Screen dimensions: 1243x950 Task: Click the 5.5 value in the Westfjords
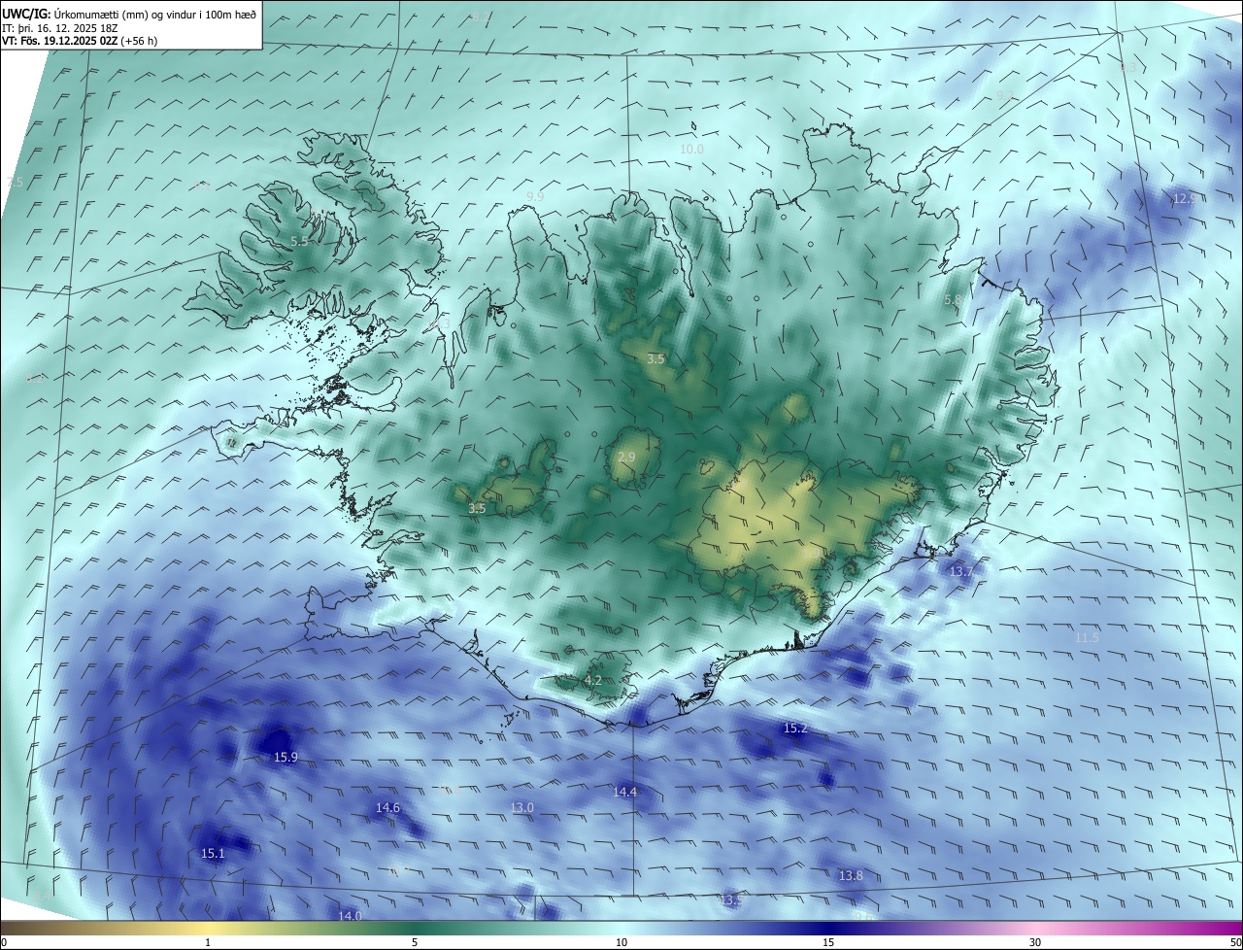pyautogui.click(x=299, y=240)
